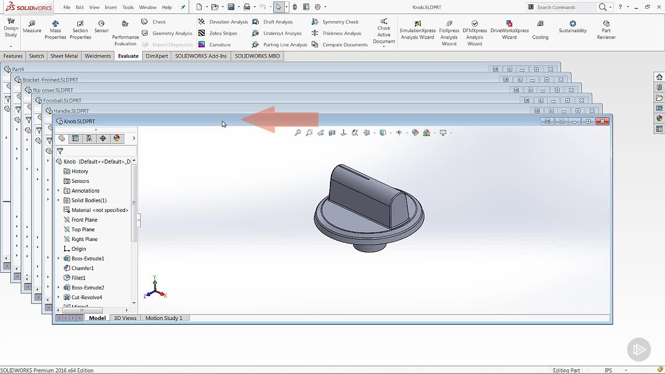Select the DimXpertManager tab icon
Viewport: 665px width, 374px height.
103,138
